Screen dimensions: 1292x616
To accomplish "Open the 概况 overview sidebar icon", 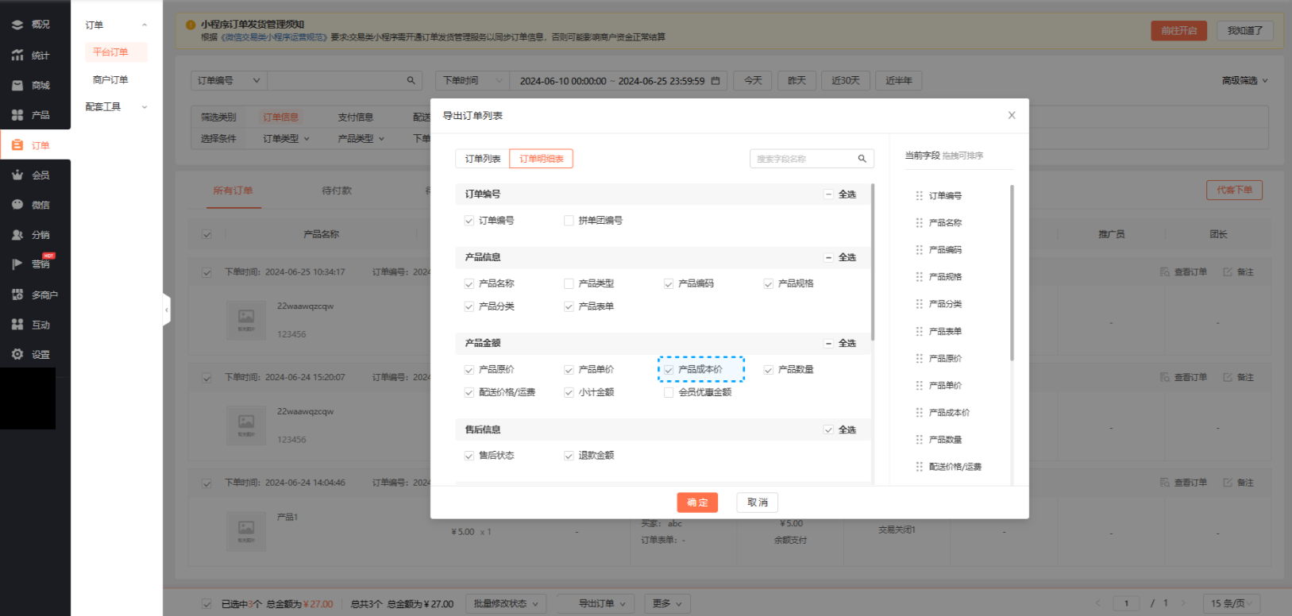I will [x=17, y=25].
